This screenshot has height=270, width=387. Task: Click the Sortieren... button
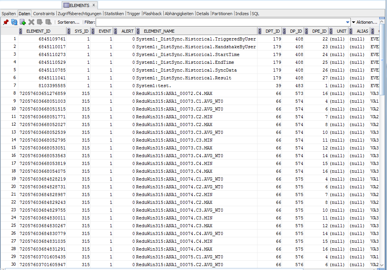(x=68, y=22)
